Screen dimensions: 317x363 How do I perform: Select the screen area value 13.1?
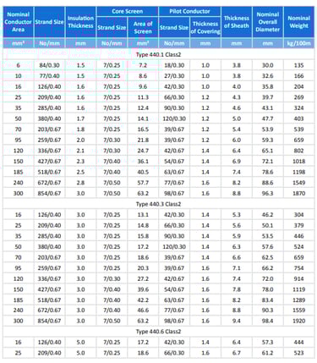[x=143, y=215]
